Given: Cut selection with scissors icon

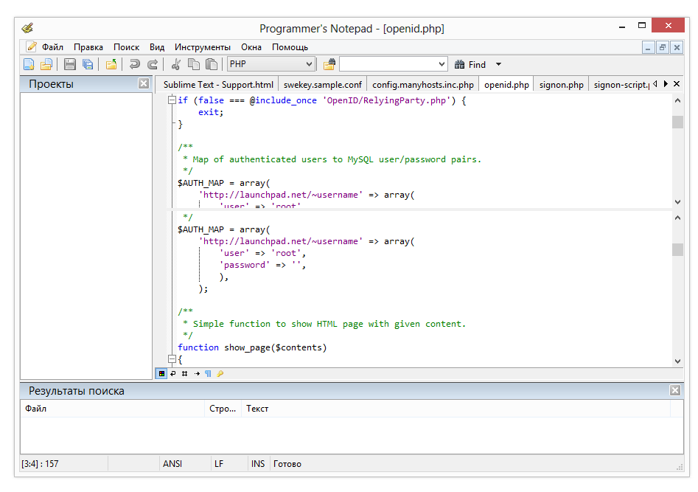Looking at the screenshot, I should (176, 64).
